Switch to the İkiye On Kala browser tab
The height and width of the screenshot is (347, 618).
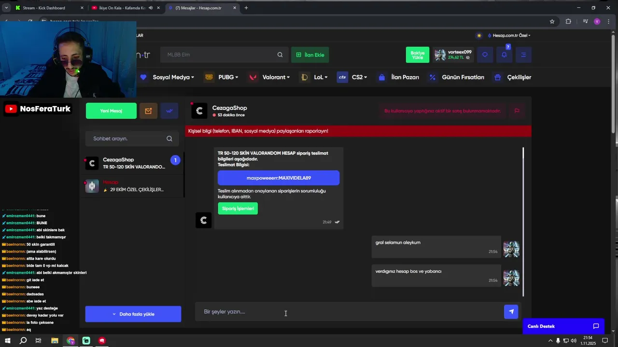[x=126, y=8]
